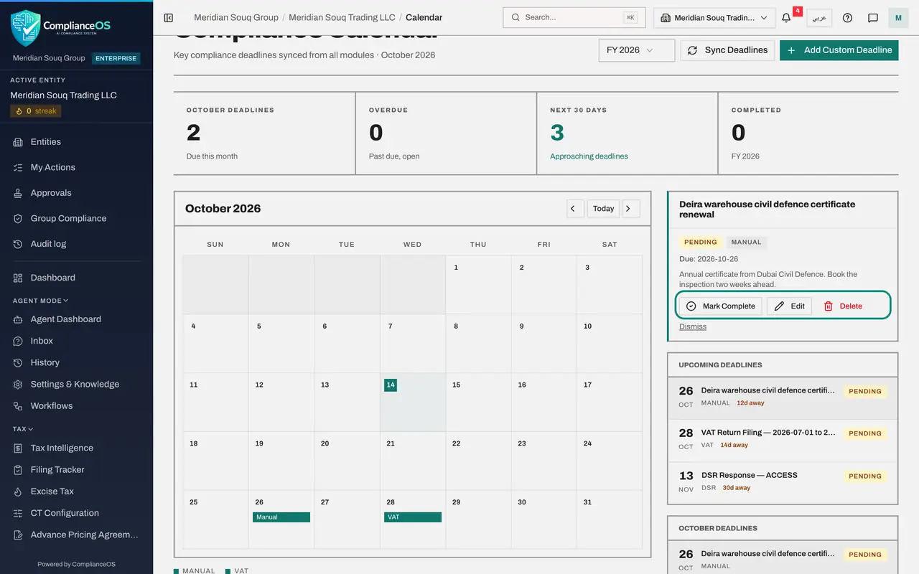Mark the Deira deadline complete
The width and height of the screenshot is (919, 574).
coord(720,306)
